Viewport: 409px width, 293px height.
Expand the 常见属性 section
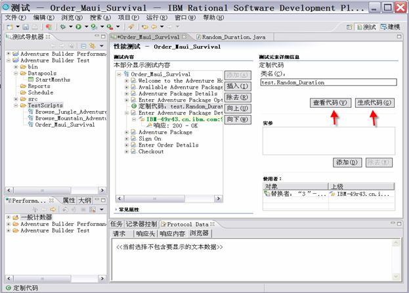[x=118, y=209]
